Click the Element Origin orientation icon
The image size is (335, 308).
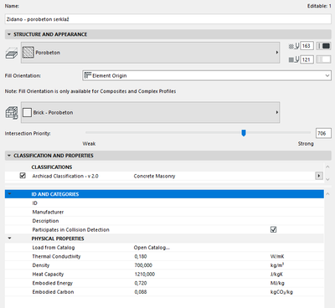click(x=88, y=75)
